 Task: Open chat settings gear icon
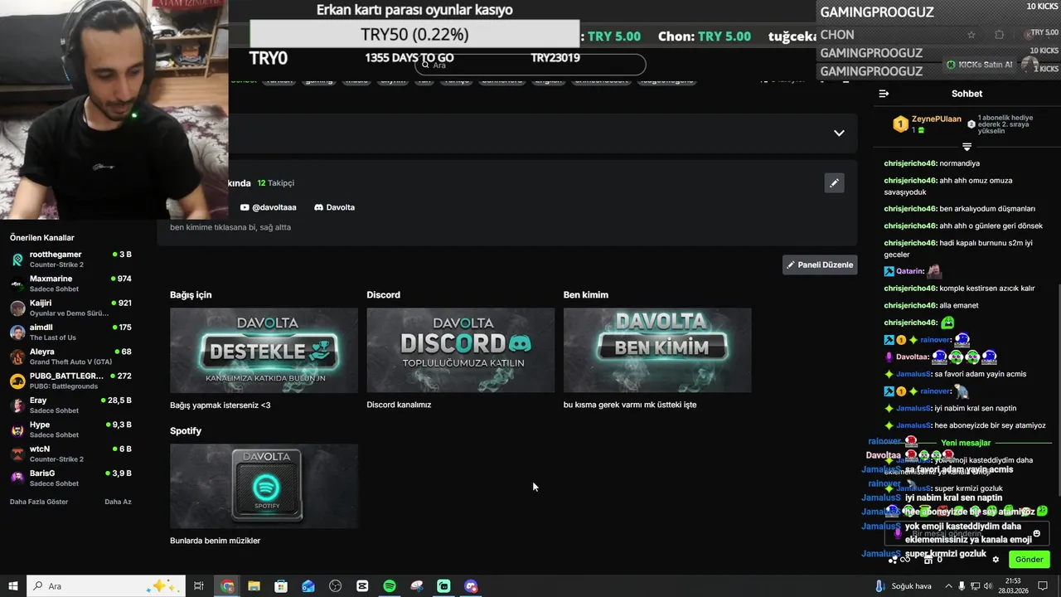(996, 560)
